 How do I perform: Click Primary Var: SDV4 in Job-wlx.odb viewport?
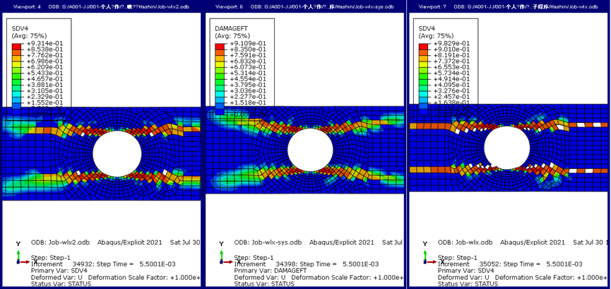[x=466, y=271]
